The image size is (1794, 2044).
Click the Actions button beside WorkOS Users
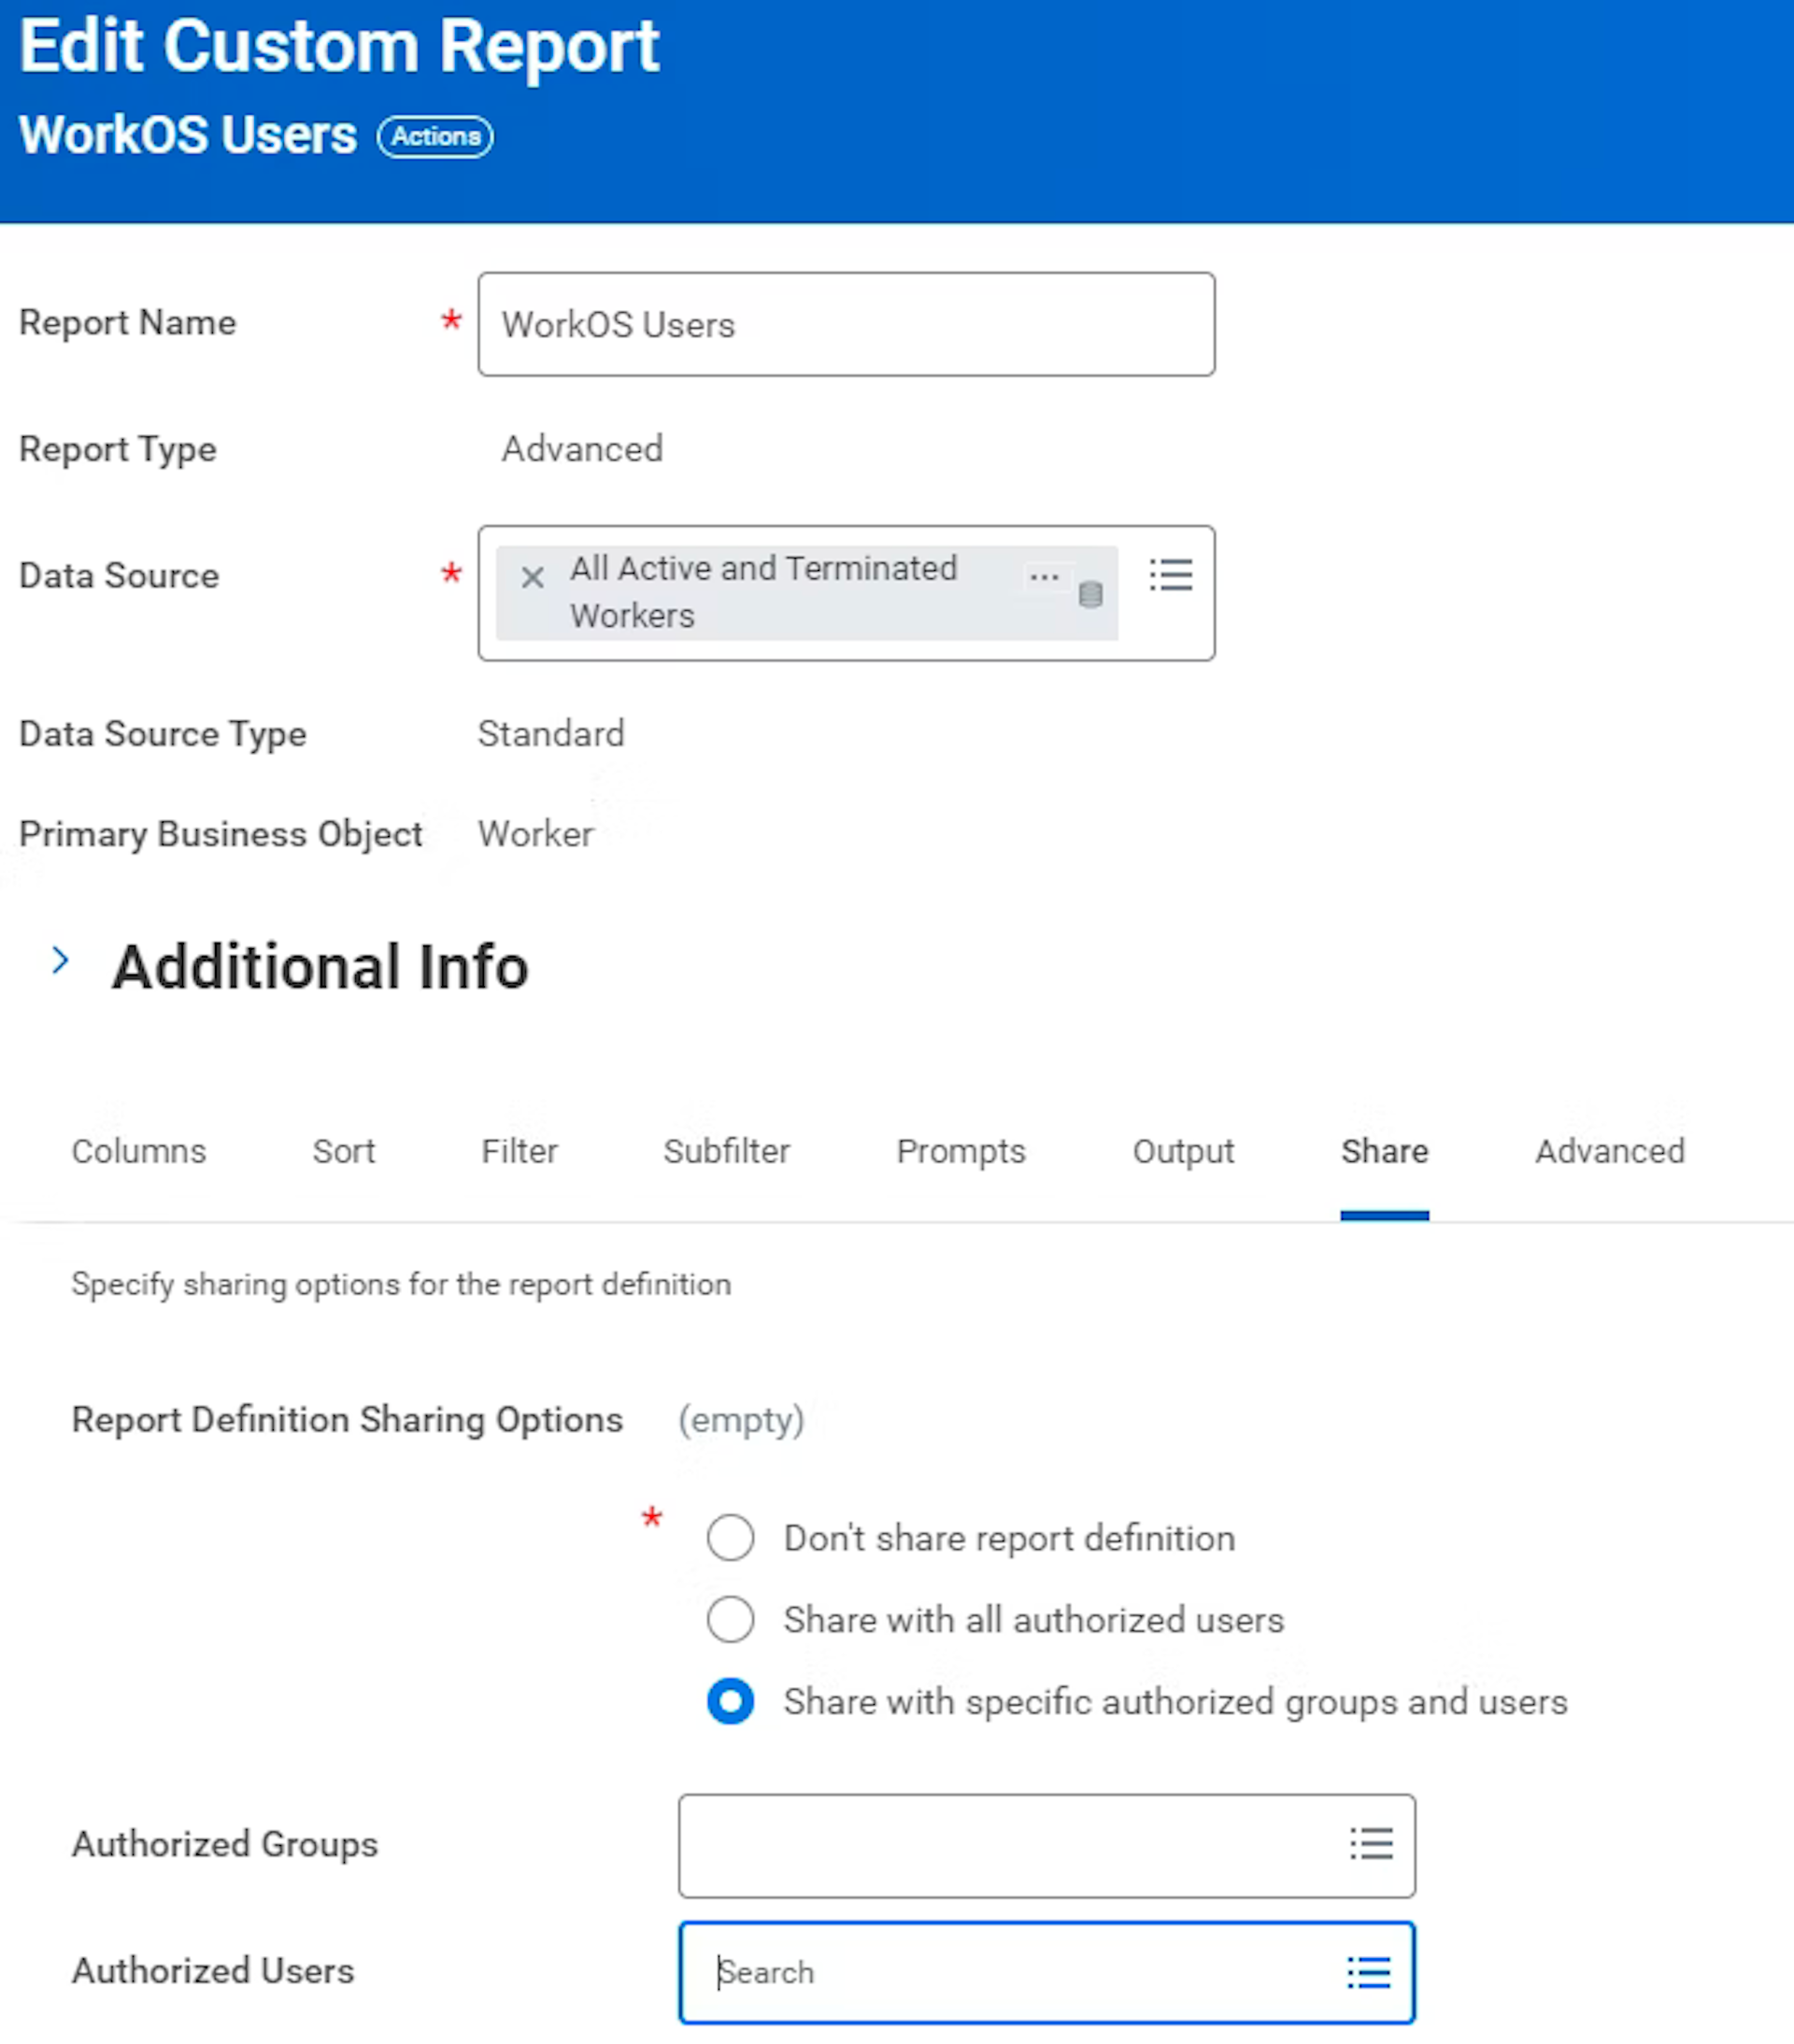coord(435,136)
